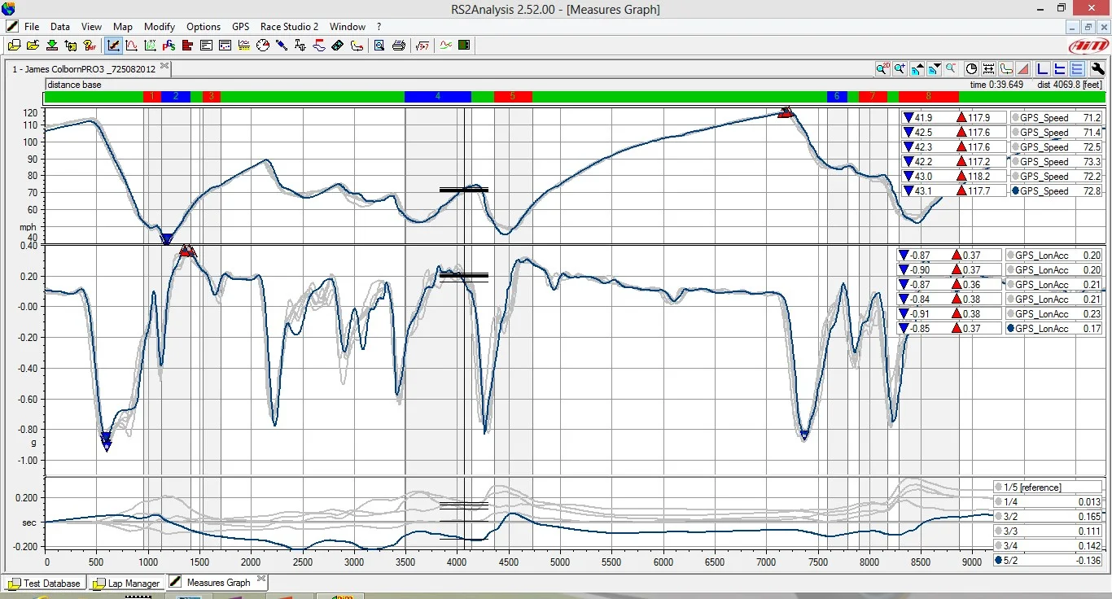Viewport: 1112px width, 599px height.
Task: Click the faded zoom-out magnifier icon
Action: [x=951, y=69]
